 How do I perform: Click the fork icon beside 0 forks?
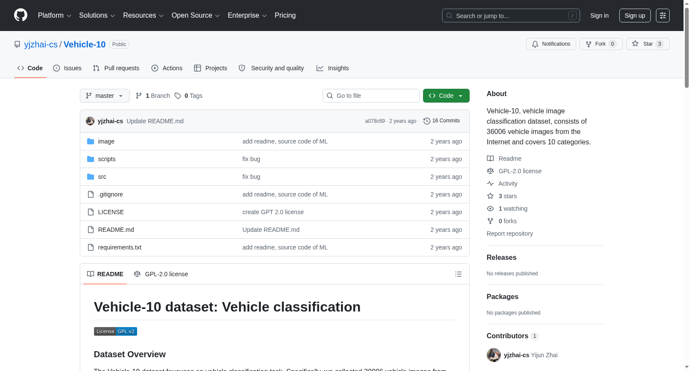(490, 221)
